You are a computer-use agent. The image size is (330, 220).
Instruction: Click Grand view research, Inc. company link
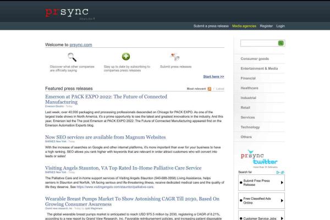(58, 208)
